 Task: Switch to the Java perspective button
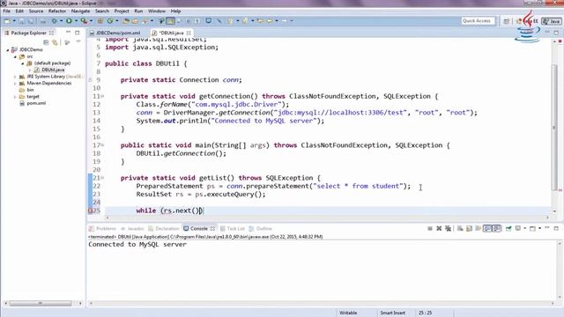coord(552,21)
